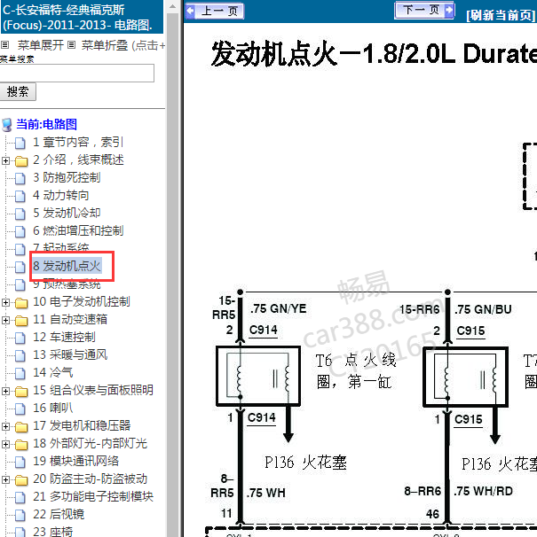This screenshot has height=537, width=537.
Task: Click the sidebar vertical scrollbar track
Action: click(172, 275)
